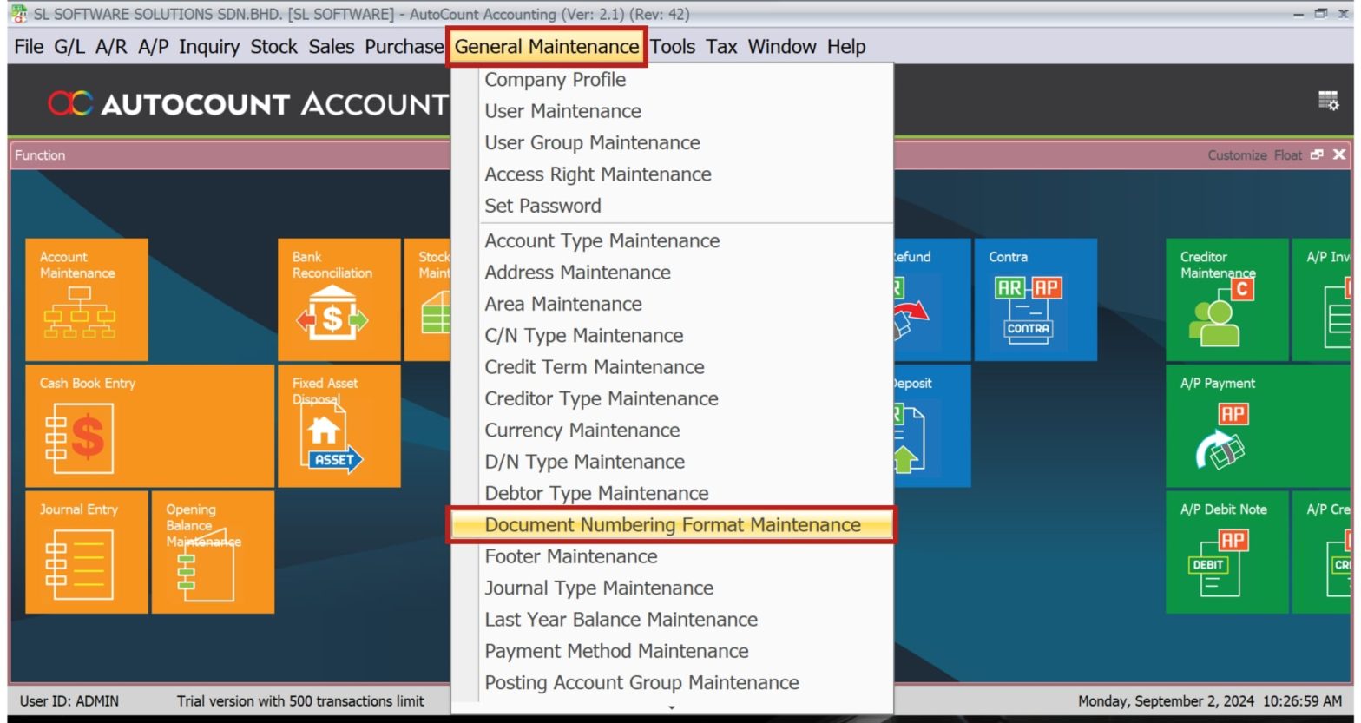Image resolution: width=1361 pixels, height=723 pixels.
Task: Open the A/P Debit Note tile
Action: [x=1227, y=552]
